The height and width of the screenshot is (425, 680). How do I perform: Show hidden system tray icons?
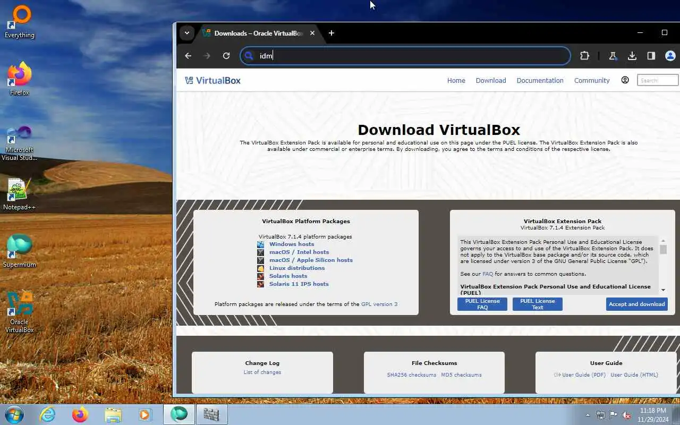(x=588, y=415)
